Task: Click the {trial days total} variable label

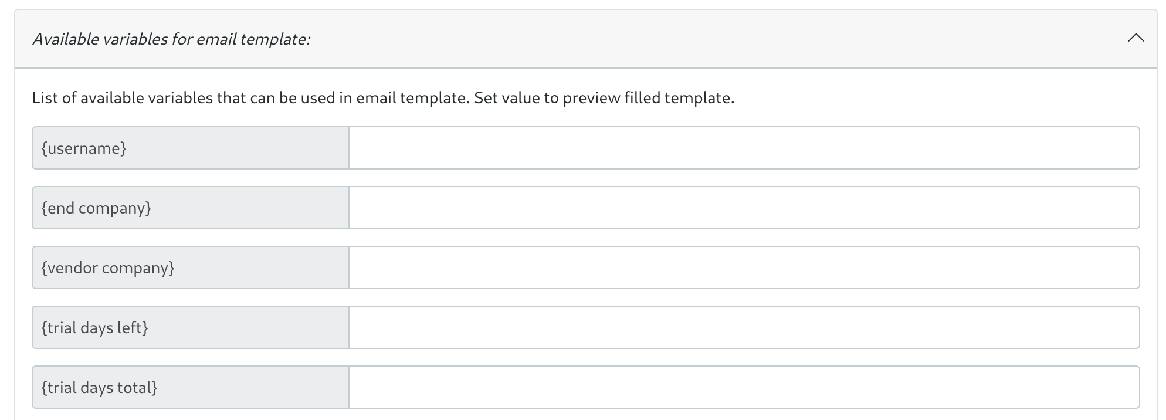Action: point(99,388)
